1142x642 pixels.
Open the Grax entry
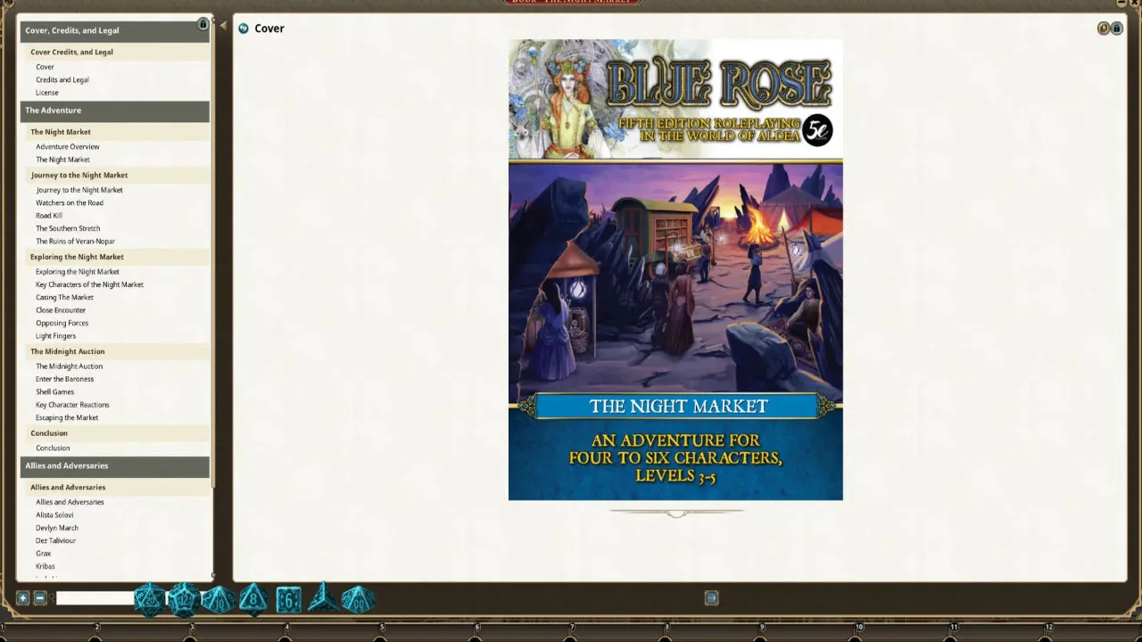(44, 554)
